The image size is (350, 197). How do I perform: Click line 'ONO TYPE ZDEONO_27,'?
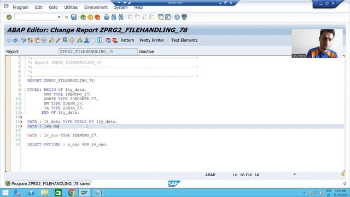[67, 94]
